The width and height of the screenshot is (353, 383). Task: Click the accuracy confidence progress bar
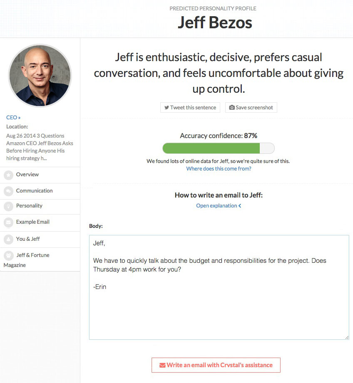219,148
